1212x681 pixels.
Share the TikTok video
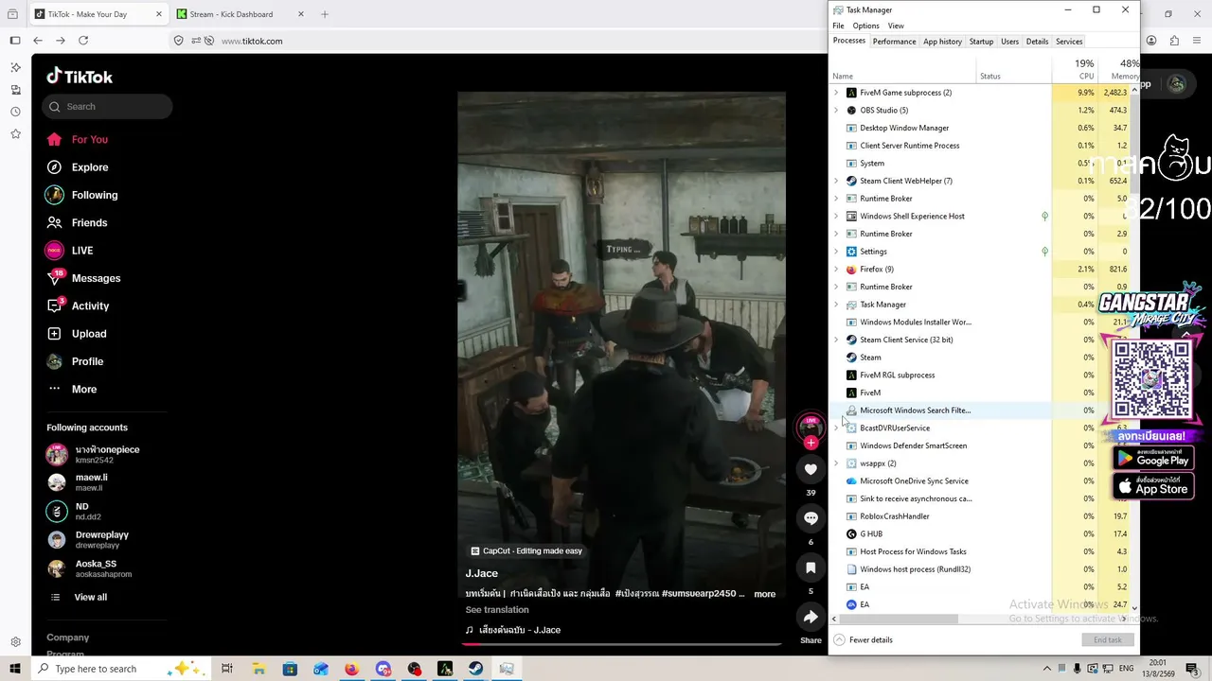pyautogui.click(x=811, y=617)
